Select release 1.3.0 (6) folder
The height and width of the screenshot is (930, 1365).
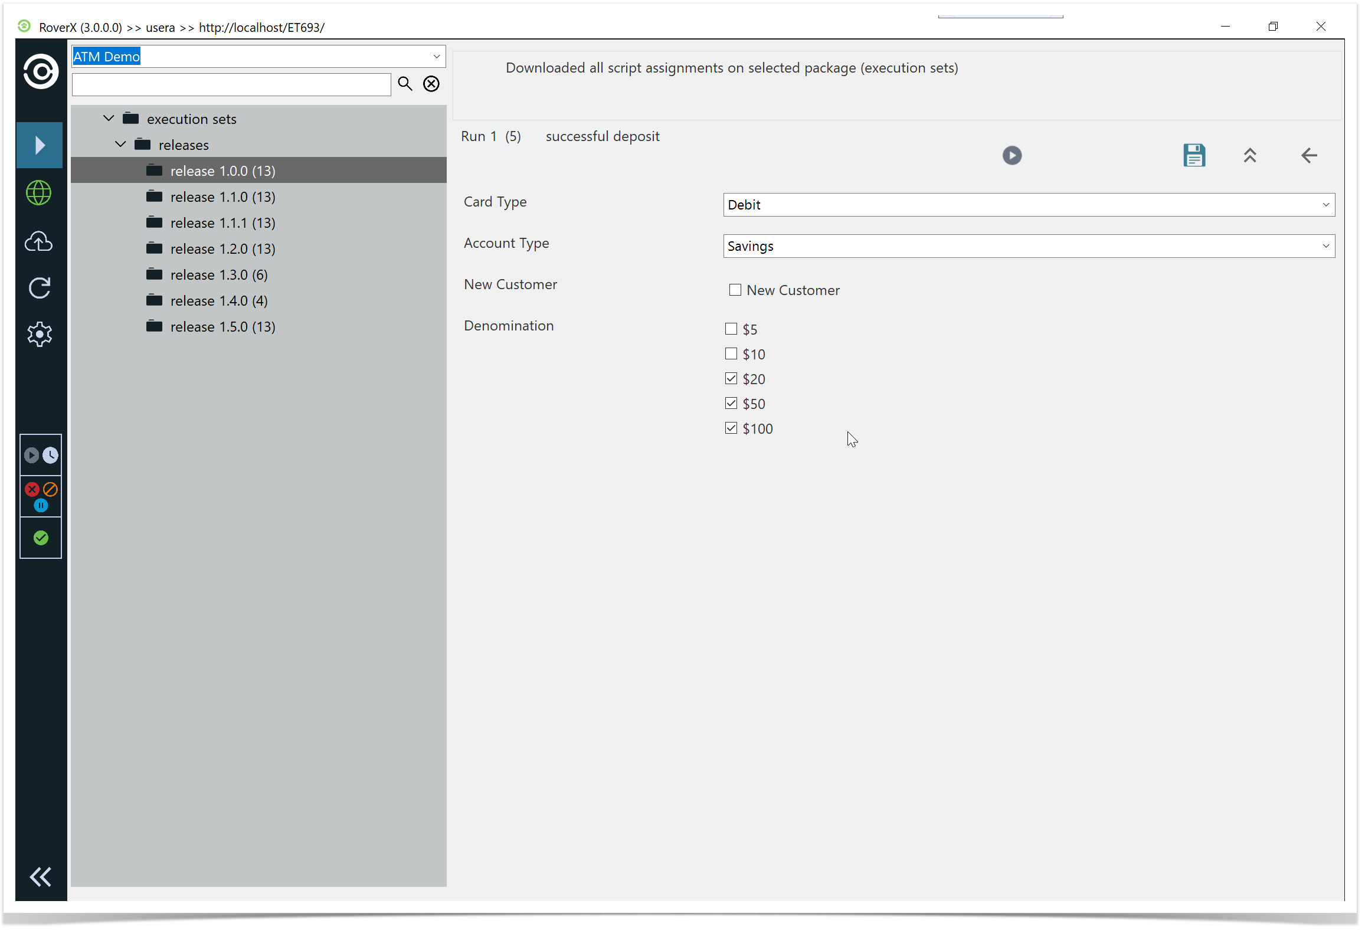tap(218, 275)
